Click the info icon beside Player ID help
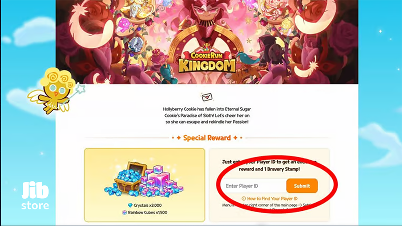 [243, 199]
